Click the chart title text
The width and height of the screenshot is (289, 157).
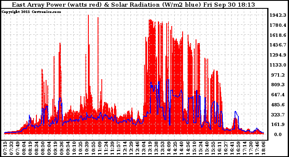(x=134, y=5)
